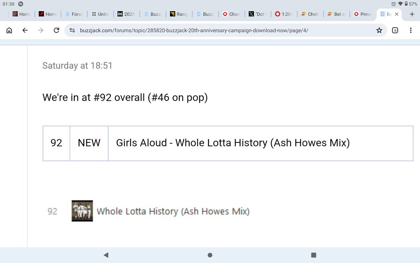The image size is (420, 263).
Task: Switch to the X "Dot tab
Action: [x=257, y=14]
